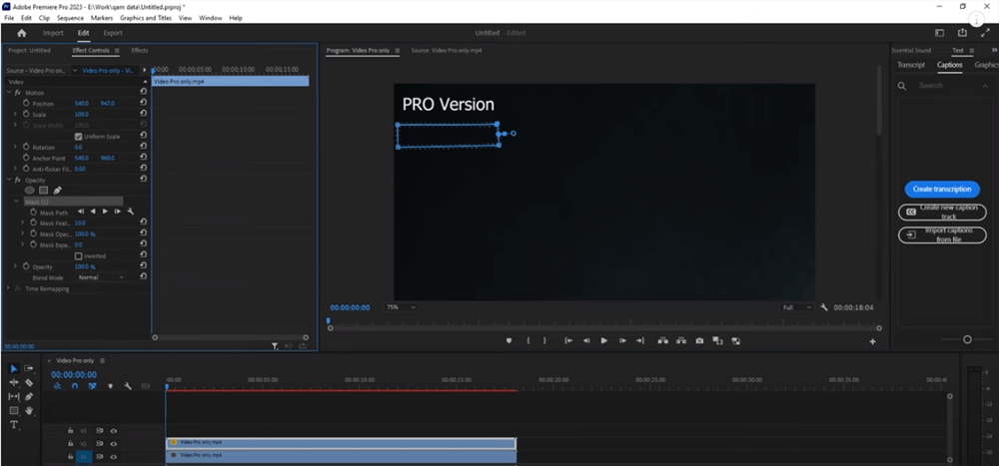Toggle animation stopwatch for Mask Path
This screenshot has width=999, height=466.
[x=33, y=212]
